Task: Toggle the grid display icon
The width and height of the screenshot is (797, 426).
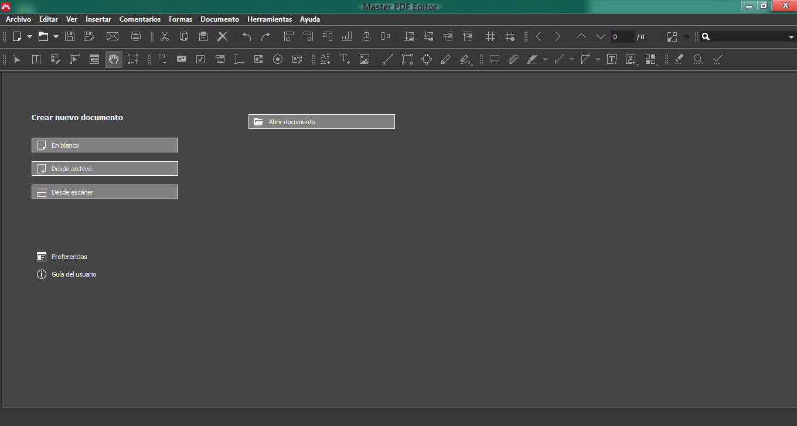Action: pyautogui.click(x=491, y=36)
